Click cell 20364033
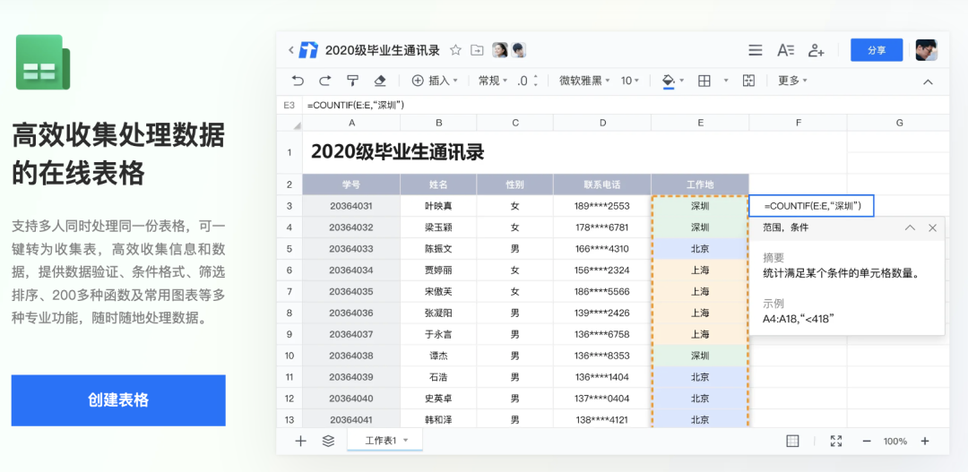Screen dimensions: 968x472 pos(351,249)
